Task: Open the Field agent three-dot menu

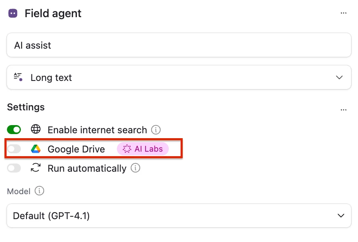Action: coord(344,13)
